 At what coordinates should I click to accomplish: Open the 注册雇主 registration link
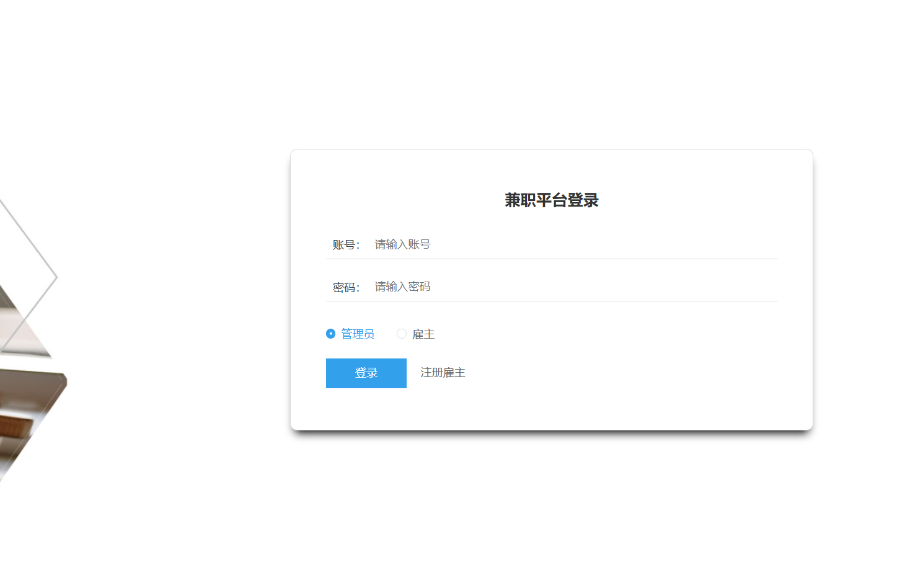(443, 373)
